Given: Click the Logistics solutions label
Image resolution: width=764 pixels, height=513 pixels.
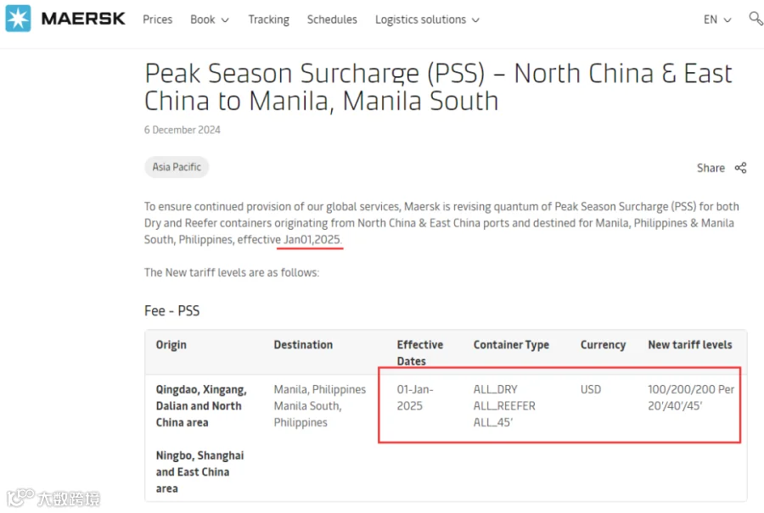Looking at the screenshot, I should [420, 20].
